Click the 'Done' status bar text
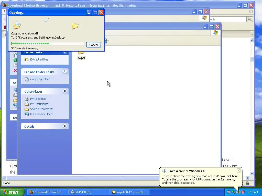This screenshot has width=262, height=196. [6, 183]
